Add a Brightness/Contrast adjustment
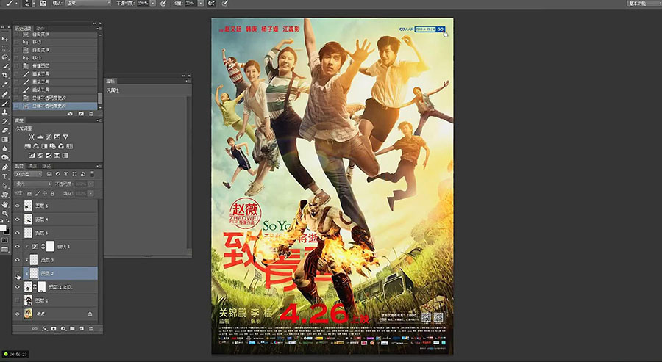Image resolution: width=662 pixels, height=362 pixels. [x=31, y=137]
